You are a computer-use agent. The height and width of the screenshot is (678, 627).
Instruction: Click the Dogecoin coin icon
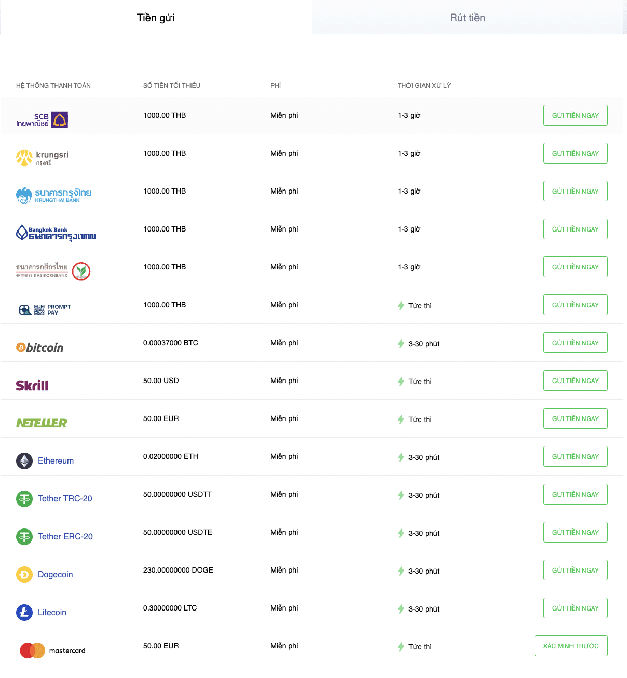(24, 575)
